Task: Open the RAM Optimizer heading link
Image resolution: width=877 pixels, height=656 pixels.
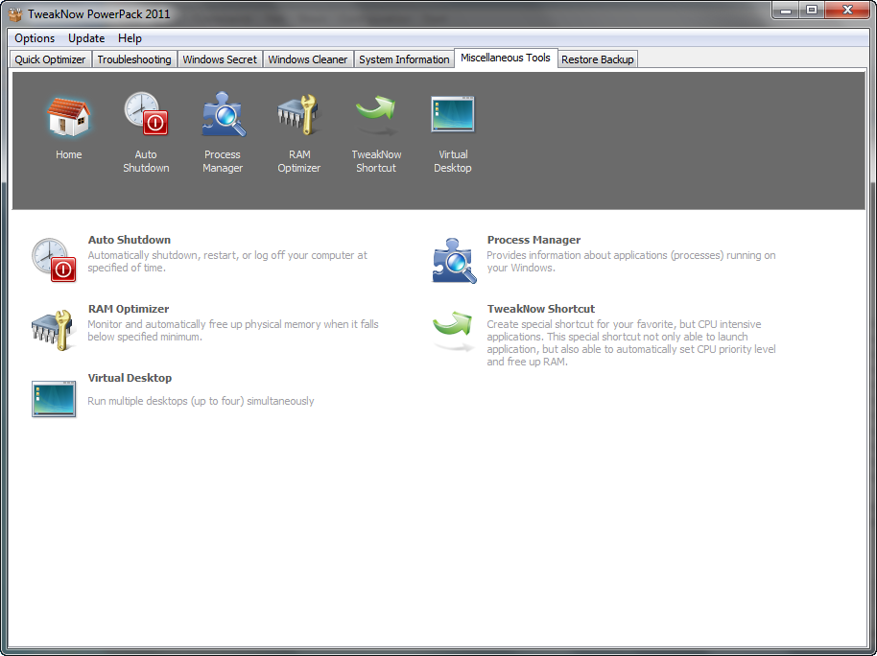Action: tap(128, 309)
